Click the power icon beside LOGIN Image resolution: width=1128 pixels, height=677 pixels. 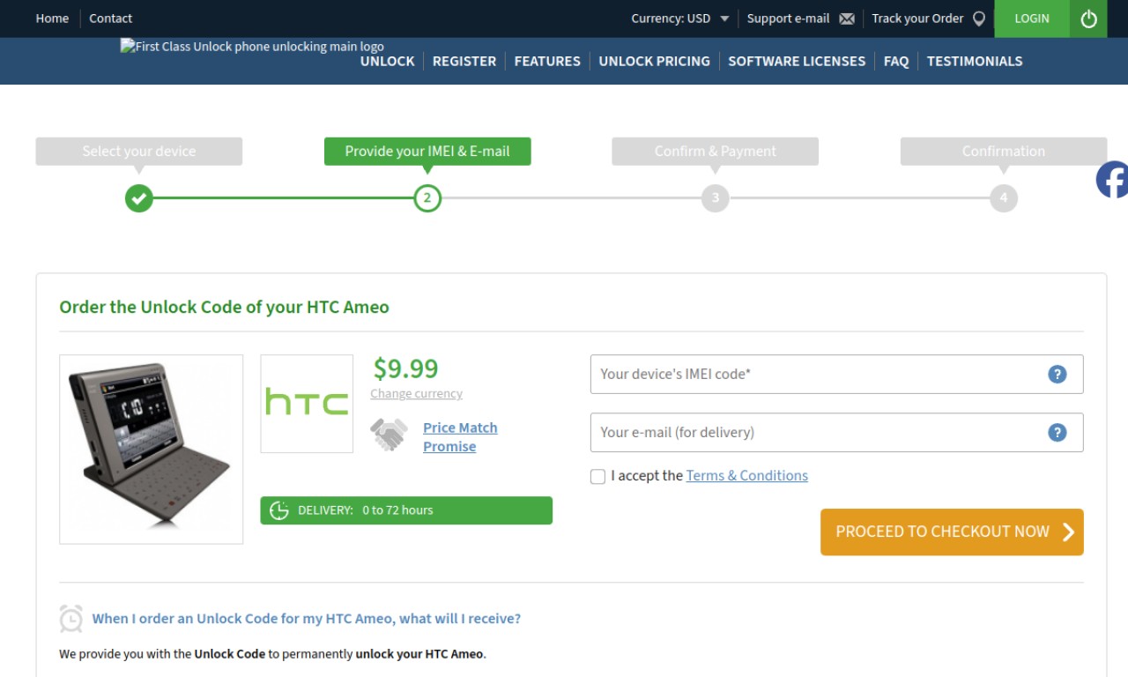pos(1088,19)
